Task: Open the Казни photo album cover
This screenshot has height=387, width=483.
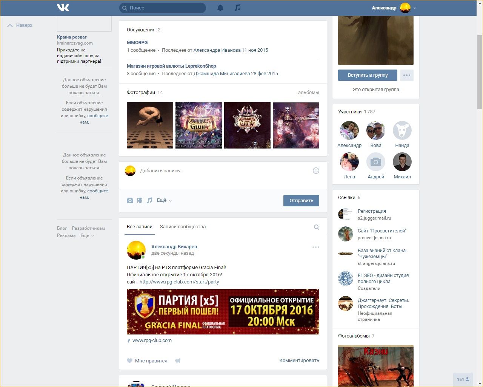Action: [376, 366]
